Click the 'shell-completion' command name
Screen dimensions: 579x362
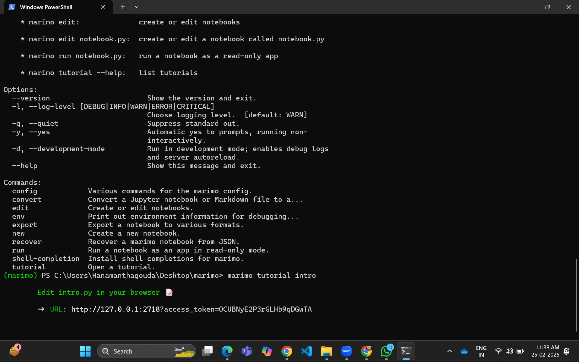[46, 259]
